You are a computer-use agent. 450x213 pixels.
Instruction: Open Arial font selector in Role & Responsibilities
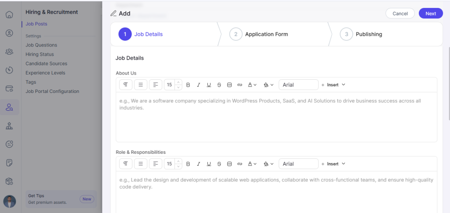click(298, 164)
